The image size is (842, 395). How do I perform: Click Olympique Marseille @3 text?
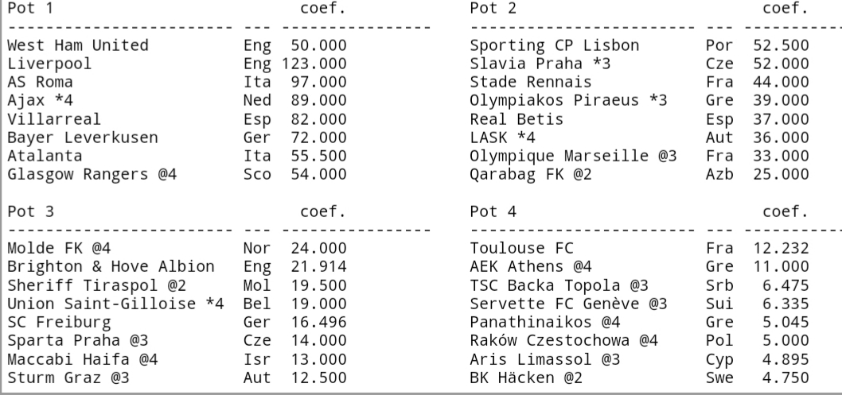tap(573, 156)
